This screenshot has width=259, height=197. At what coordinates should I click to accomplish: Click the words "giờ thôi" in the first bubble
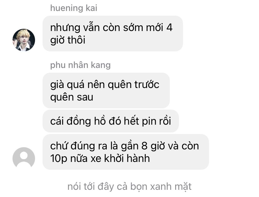68,40
